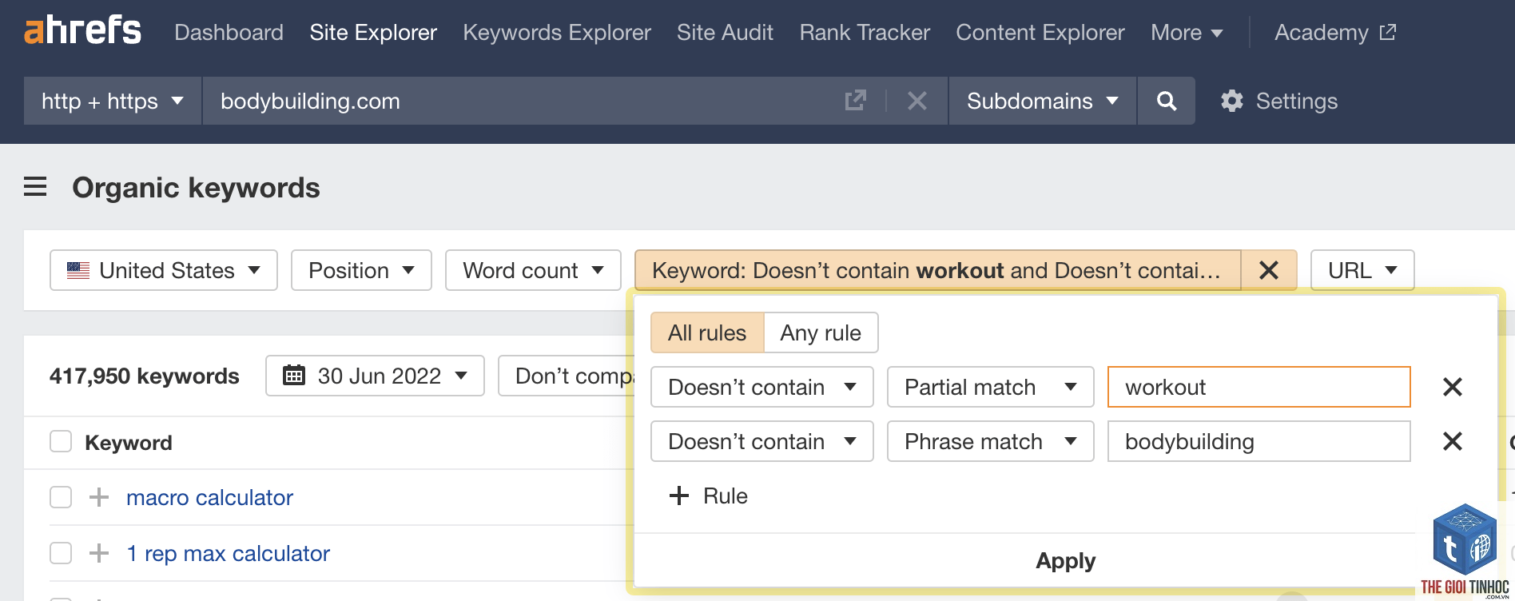Toggle the hamburger sidebar menu icon

pos(35,187)
